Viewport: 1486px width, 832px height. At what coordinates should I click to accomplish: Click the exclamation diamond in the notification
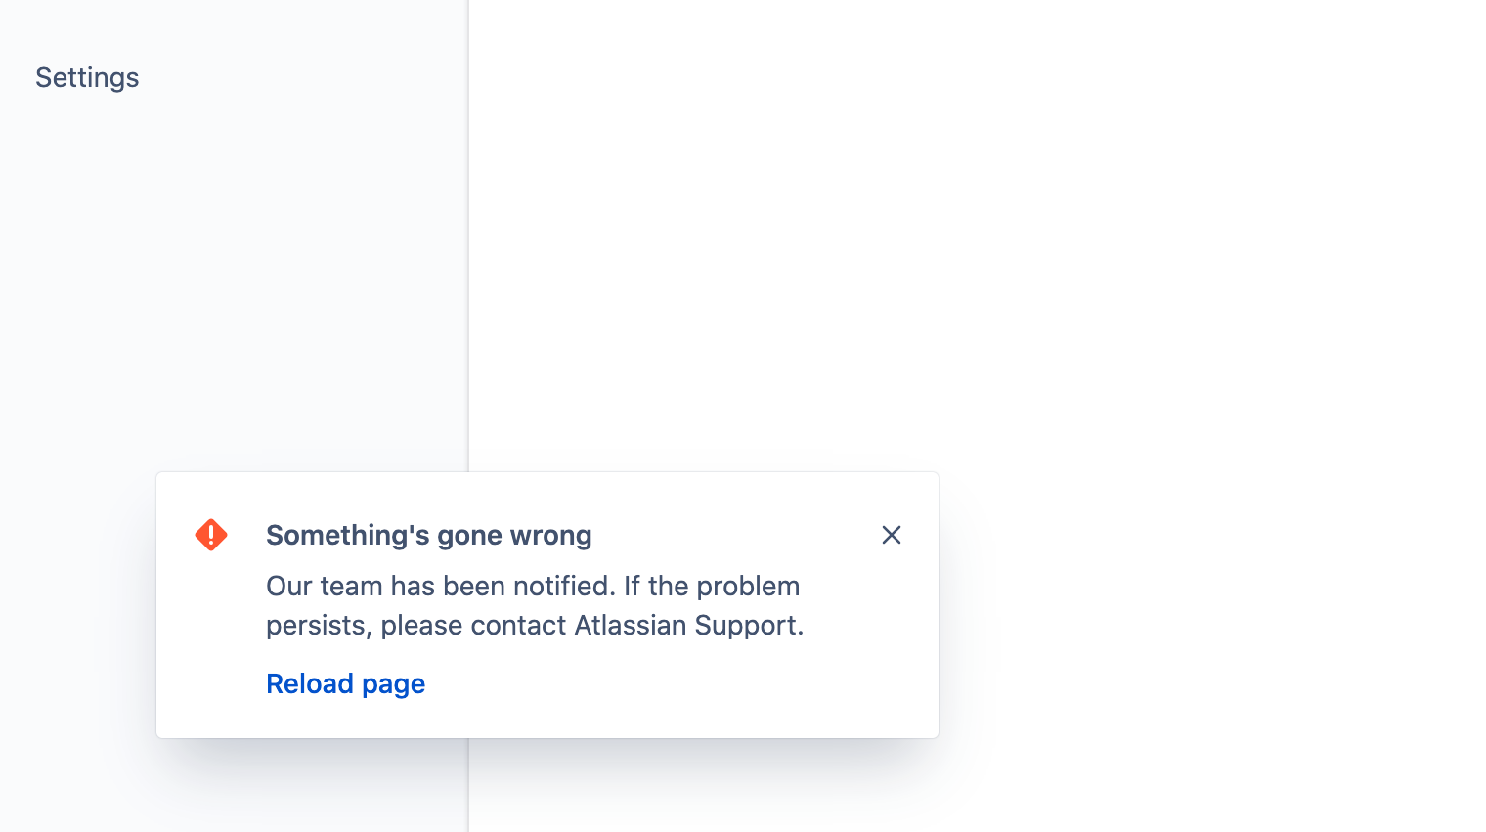point(211,535)
